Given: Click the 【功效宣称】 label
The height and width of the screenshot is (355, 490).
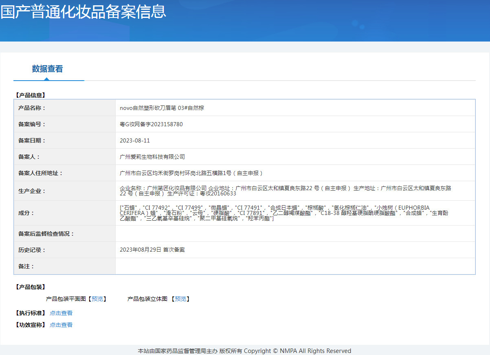Looking at the screenshot, I should pyautogui.click(x=30, y=325).
